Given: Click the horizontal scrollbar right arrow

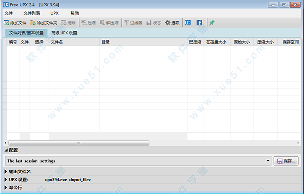Looking at the screenshot, I should point(298,143).
